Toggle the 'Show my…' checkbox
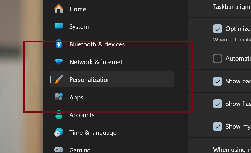This screenshot has height=153, width=251. tap(218, 127)
